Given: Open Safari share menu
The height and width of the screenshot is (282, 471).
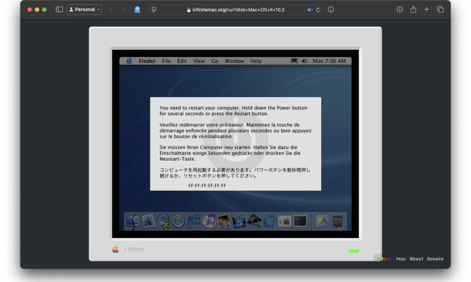Looking at the screenshot, I should 414,9.
